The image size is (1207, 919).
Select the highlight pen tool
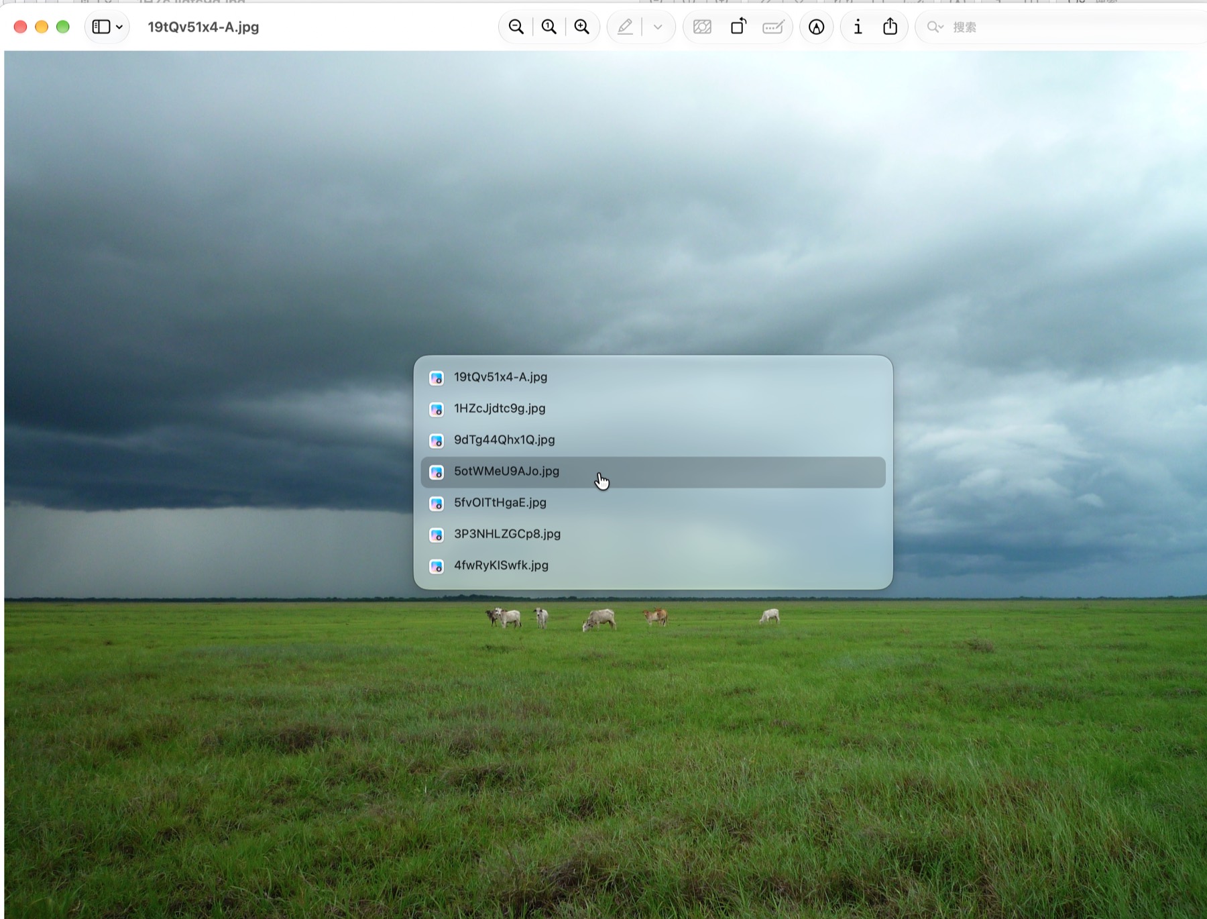(625, 27)
